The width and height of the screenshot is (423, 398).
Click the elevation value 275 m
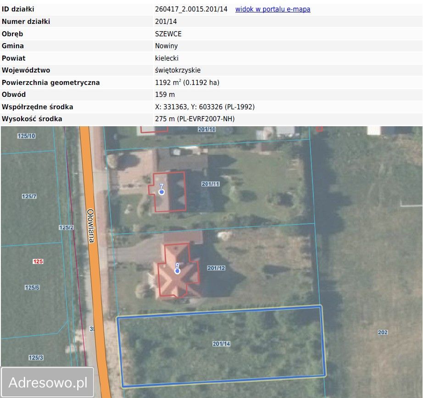[195, 119]
